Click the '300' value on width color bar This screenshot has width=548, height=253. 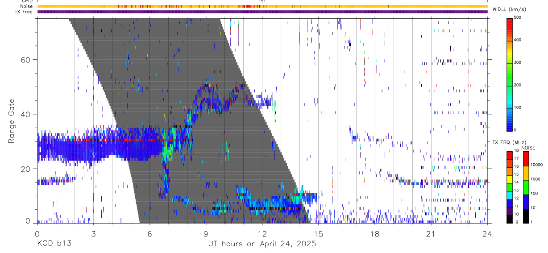point(518,62)
